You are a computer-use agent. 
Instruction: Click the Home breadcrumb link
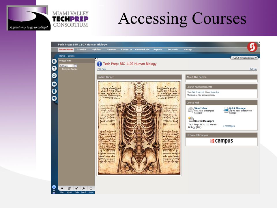62,56
